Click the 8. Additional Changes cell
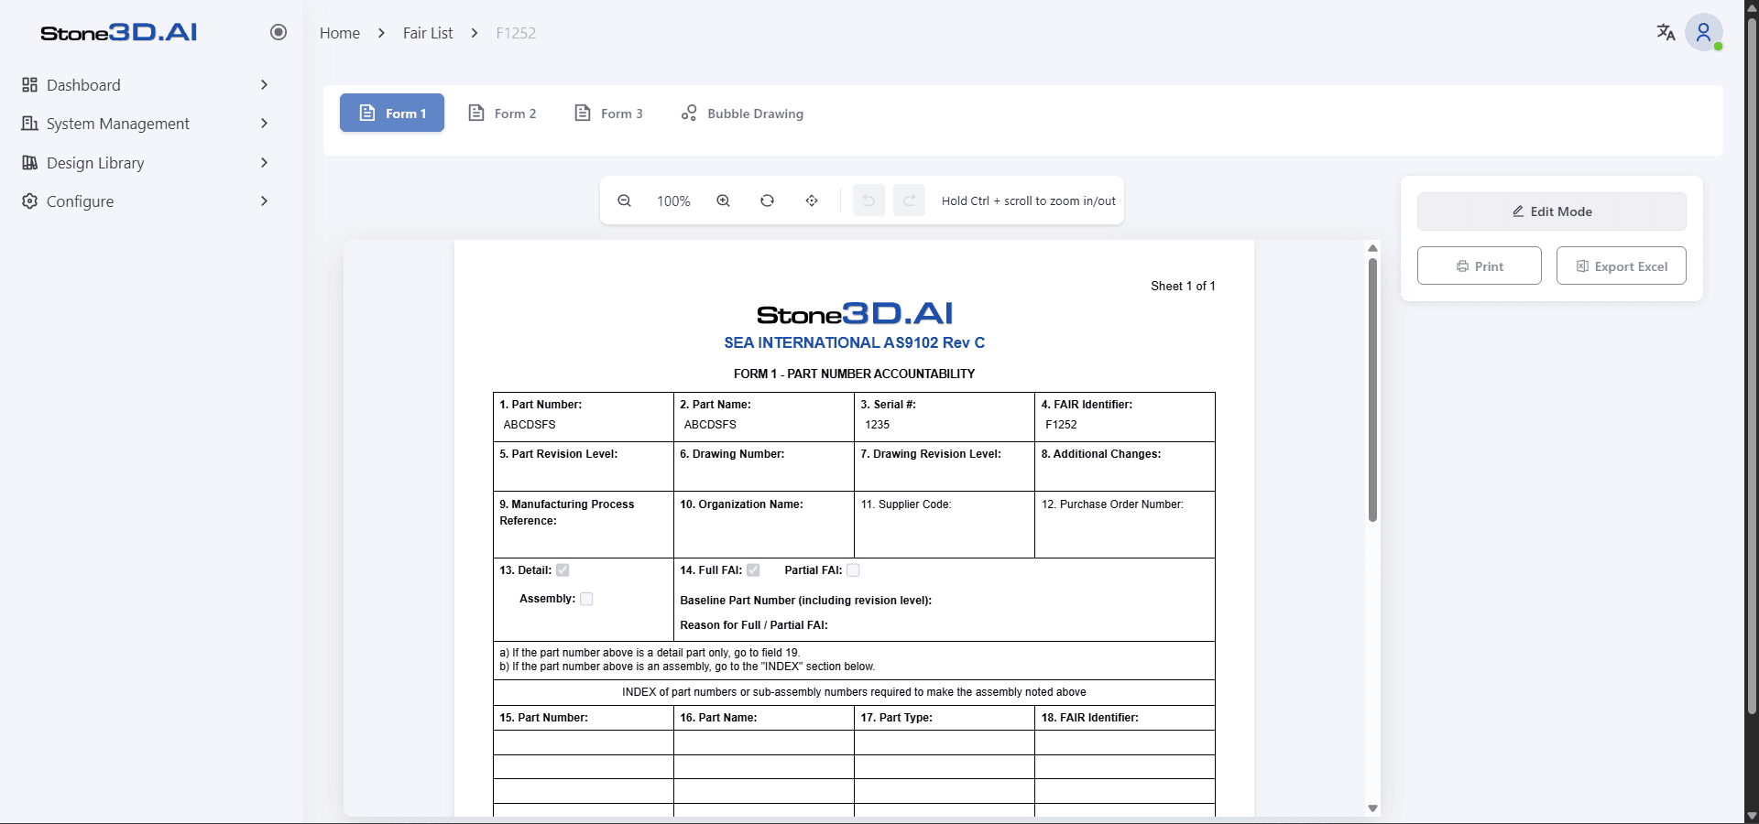Screen dimensions: 1759x824 point(1125,467)
